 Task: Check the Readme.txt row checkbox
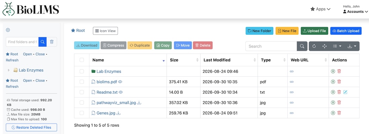point(82,92)
